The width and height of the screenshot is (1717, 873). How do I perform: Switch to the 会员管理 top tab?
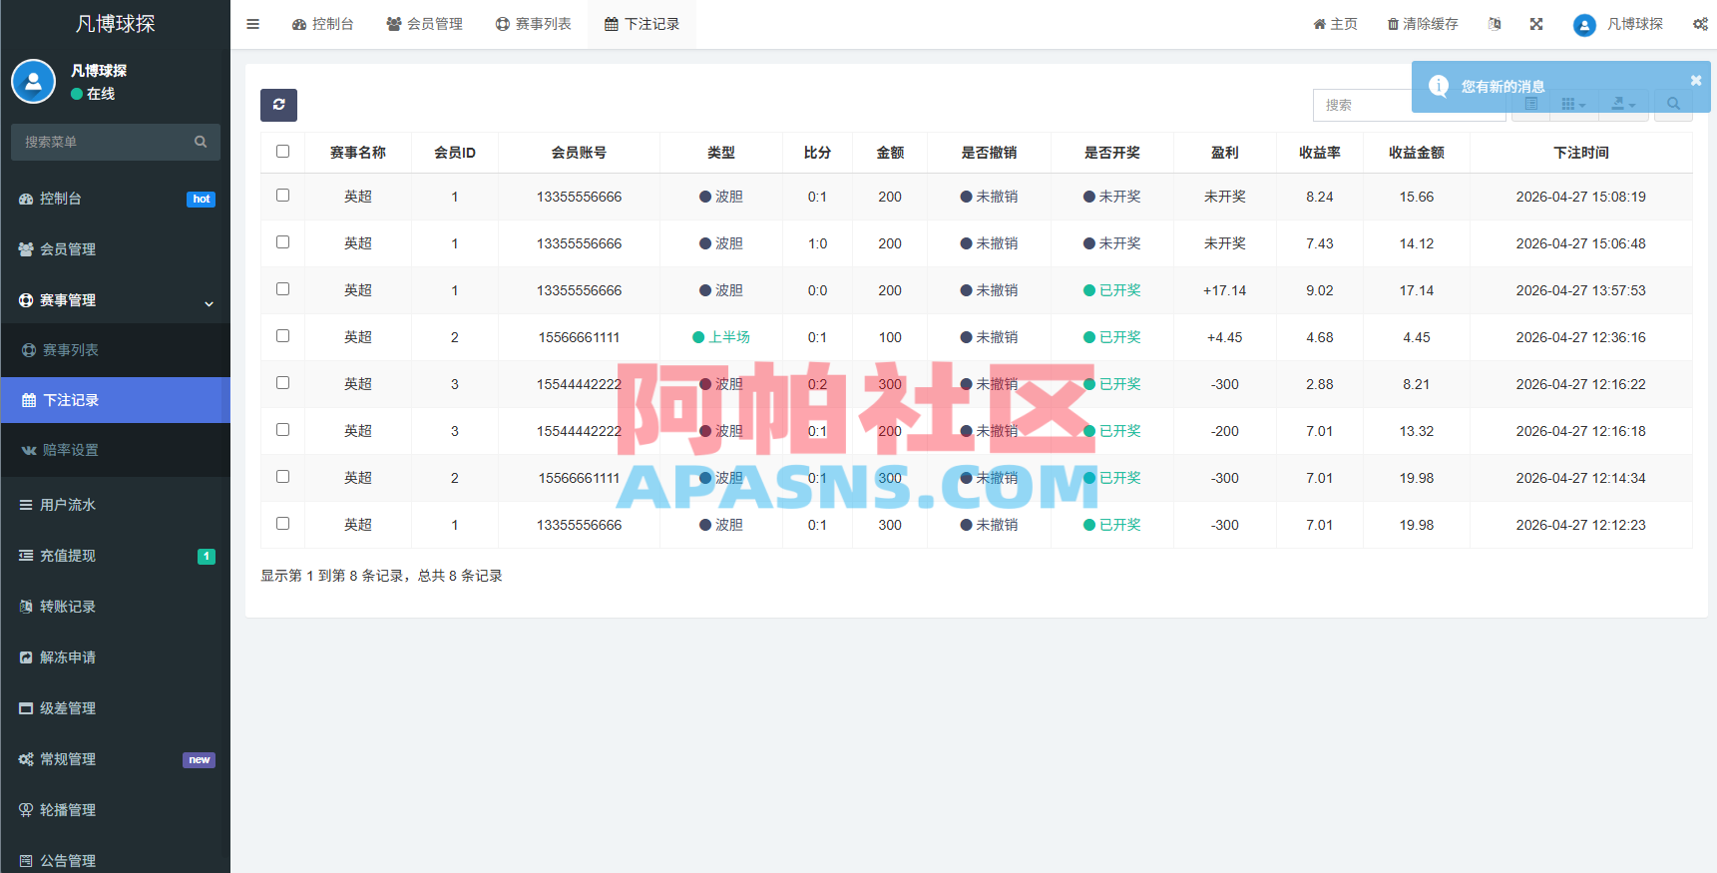(x=425, y=24)
